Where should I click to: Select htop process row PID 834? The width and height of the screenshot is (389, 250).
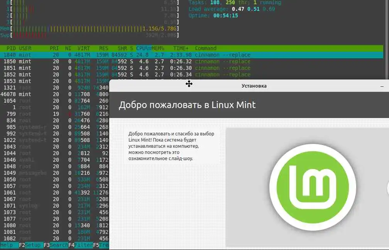[x=54, y=120]
